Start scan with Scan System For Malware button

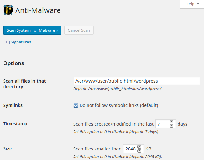[32, 30]
